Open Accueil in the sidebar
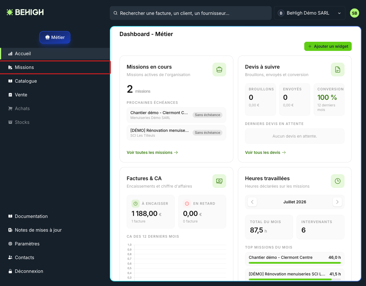The height and width of the screenshot is (286, 366). (x=55, y=54)
